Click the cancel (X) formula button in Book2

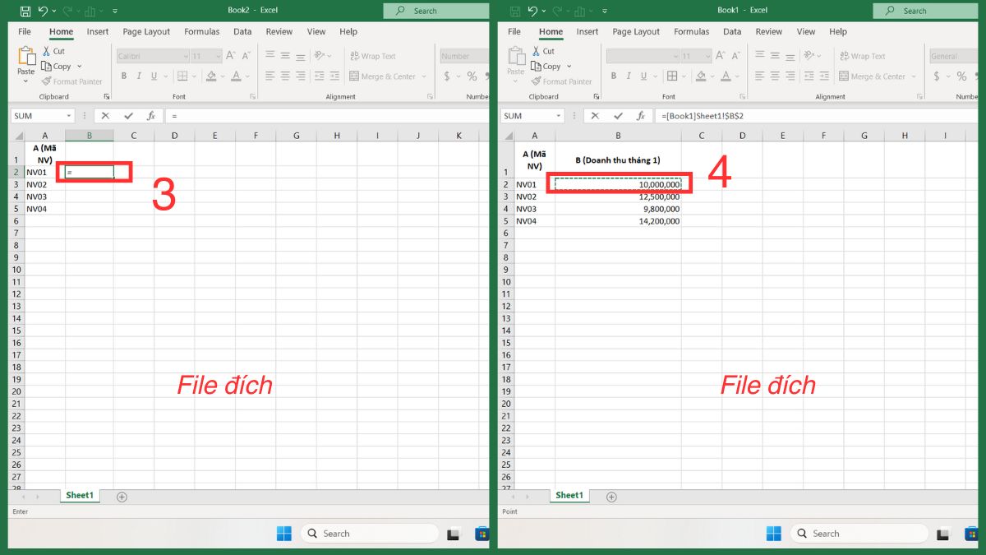pos(105,116)
